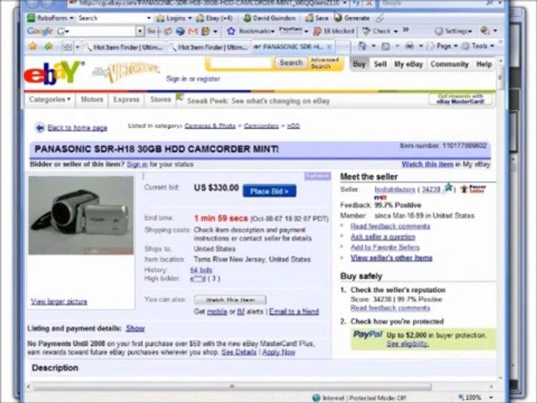Click the Quick Tabs grid icon

click(68, 46)
